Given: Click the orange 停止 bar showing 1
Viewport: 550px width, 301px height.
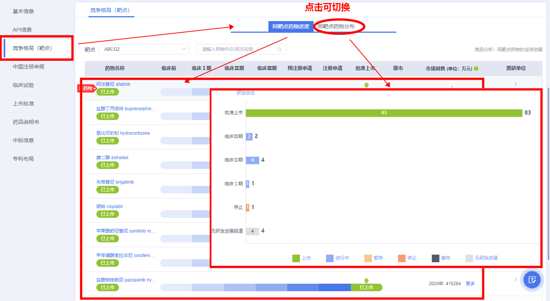Looking at the screenshot, I should (x=247, y=207).
